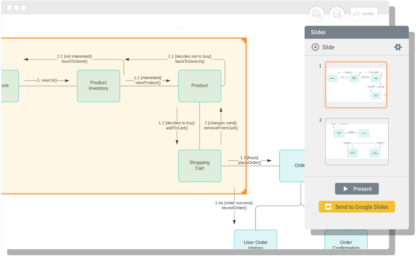
Task: Click the Slides panel header
Action: (x=357, y=32)
